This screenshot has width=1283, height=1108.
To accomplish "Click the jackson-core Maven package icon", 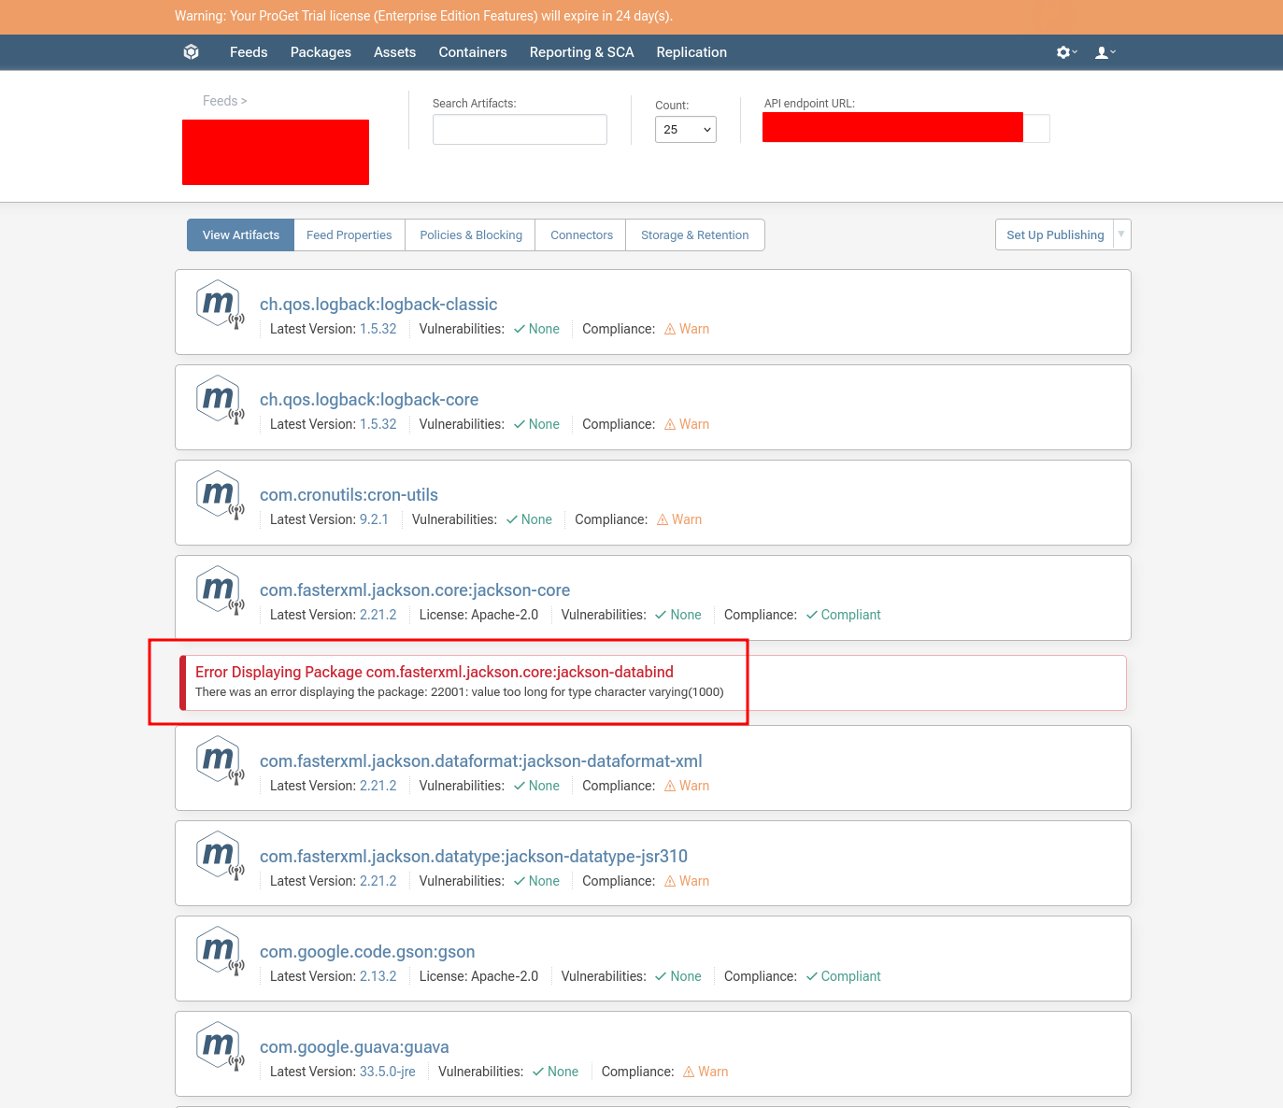I will [220, 590].
